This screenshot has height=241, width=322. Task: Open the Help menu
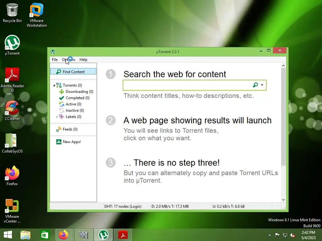[x=83, y=60]
